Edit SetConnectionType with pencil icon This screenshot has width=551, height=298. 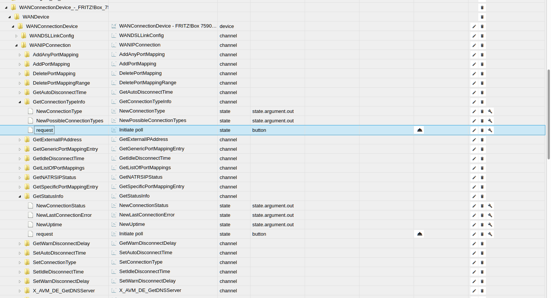(x=474, y=262)
